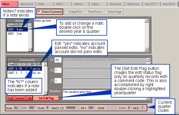Image resolution: width=179 pixels, height=115 pixels.
Task: Click the C2 description box
Action: coord(87,73)
